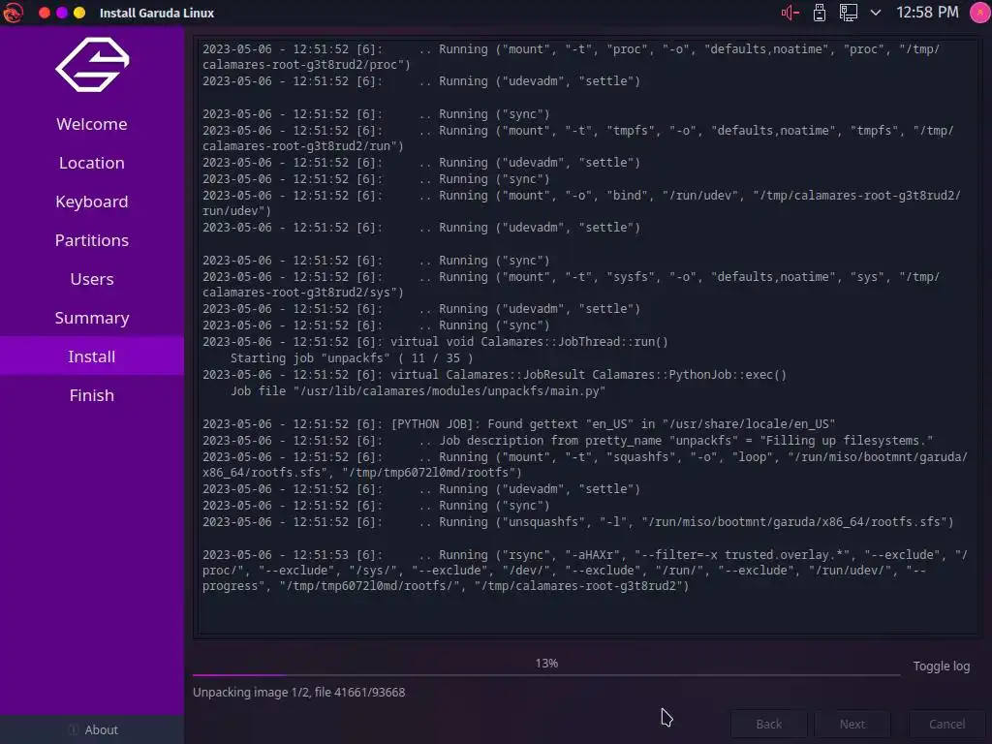Click the tmpfs mount log line
Screen dimensions: 992x744
(x=577, y=138)
